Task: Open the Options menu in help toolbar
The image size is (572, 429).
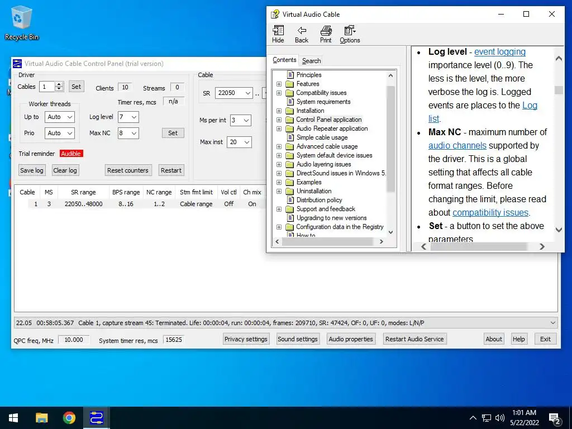Action: [350, 34]
